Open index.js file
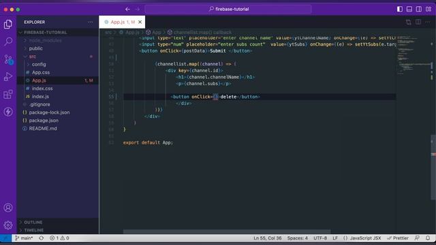This screenshot has width=436, height=245. click(58, 97)
